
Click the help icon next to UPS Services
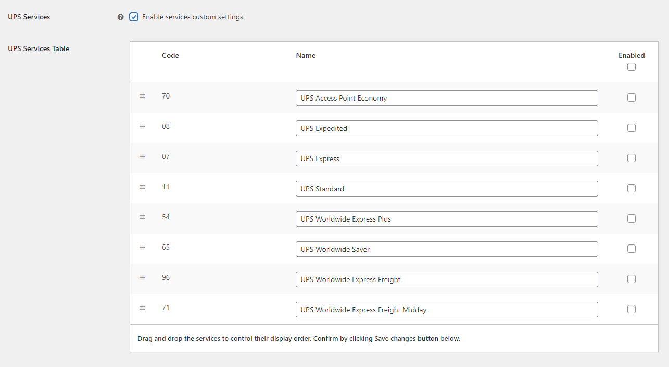pyautogui.click(x=120, y=17)
